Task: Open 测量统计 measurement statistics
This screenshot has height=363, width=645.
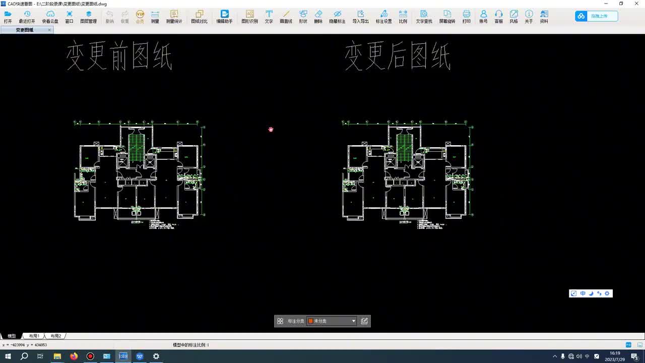Action: tap(174, 17)
